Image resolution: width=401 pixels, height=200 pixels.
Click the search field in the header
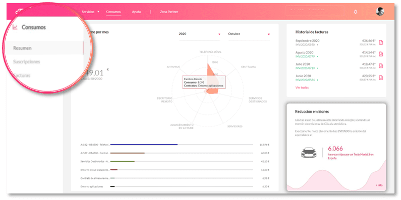click(315, 11)
